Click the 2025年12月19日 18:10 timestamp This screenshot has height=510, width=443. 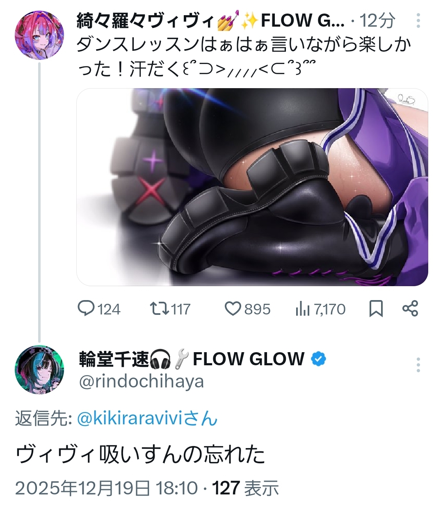106,488
